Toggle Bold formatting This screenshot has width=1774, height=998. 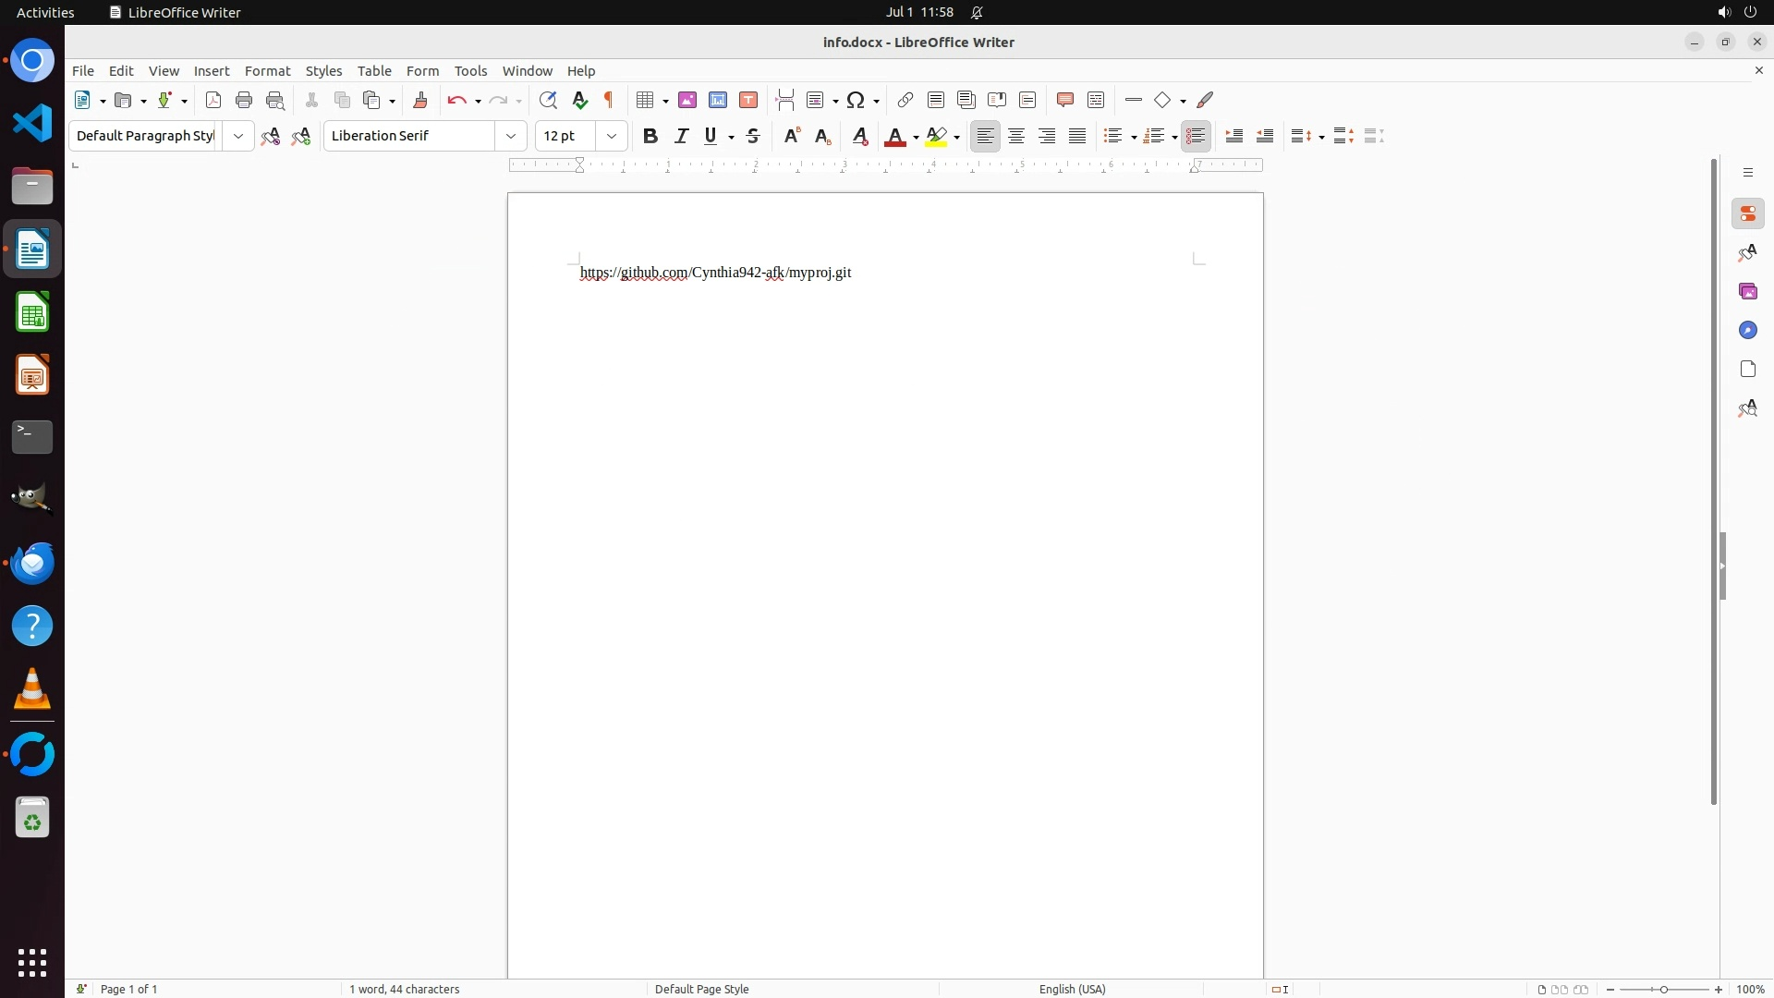650,136
